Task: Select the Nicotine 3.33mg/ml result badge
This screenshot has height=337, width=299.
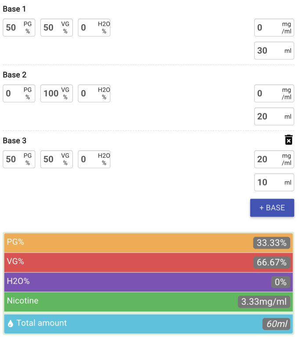Action: (264, 302)
